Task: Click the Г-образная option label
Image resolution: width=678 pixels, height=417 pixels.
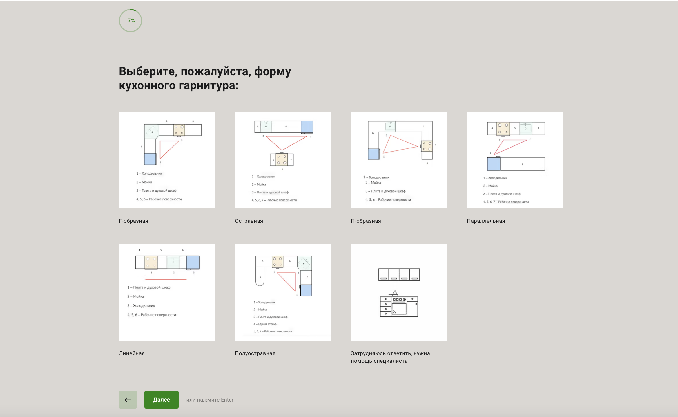Action: tap(133, 221)
